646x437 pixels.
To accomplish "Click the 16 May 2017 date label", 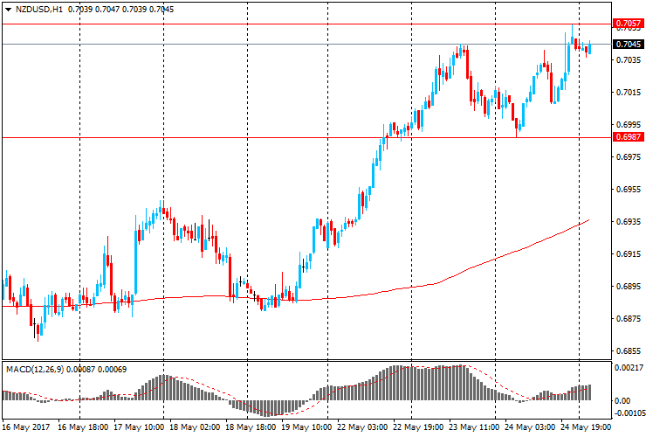I will point(26,427).
